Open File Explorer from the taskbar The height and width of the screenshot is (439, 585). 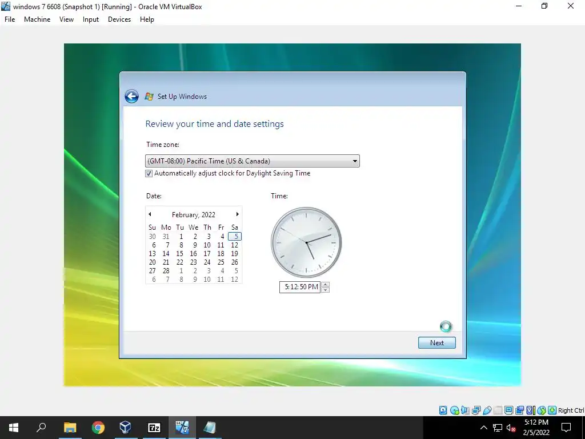(x=70, y=428)
